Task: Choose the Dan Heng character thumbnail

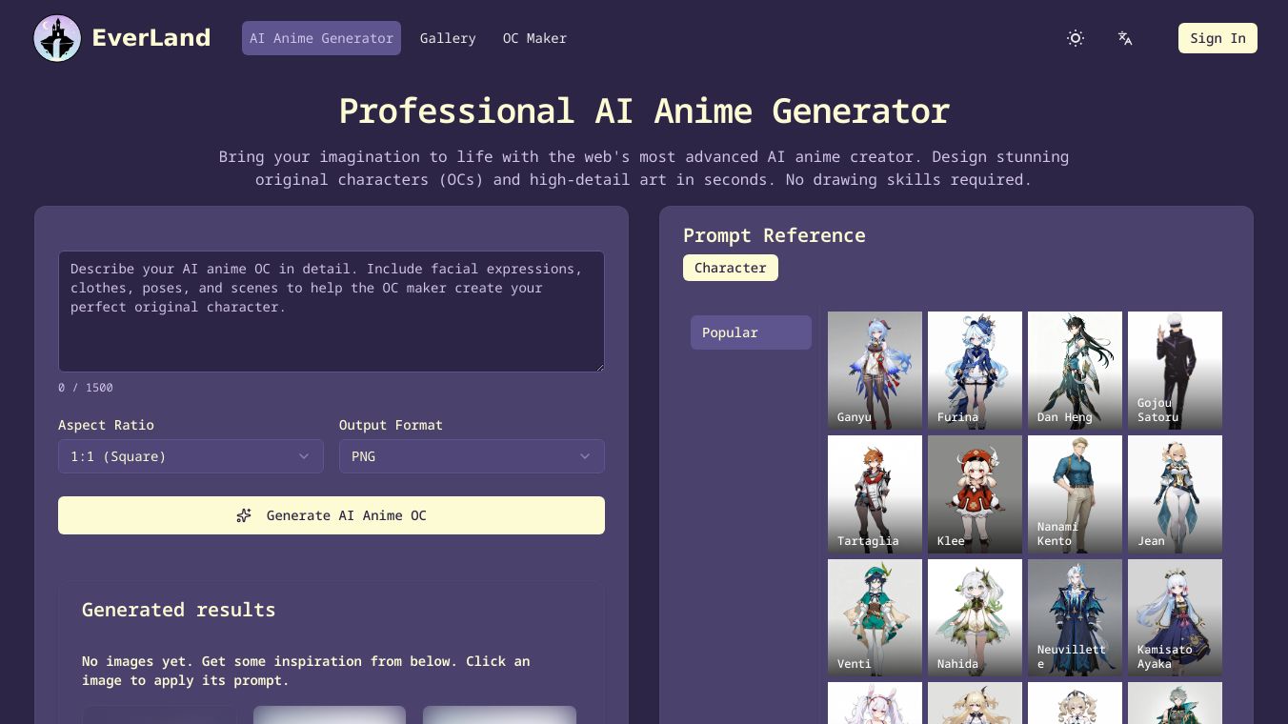Action: 1075,371
